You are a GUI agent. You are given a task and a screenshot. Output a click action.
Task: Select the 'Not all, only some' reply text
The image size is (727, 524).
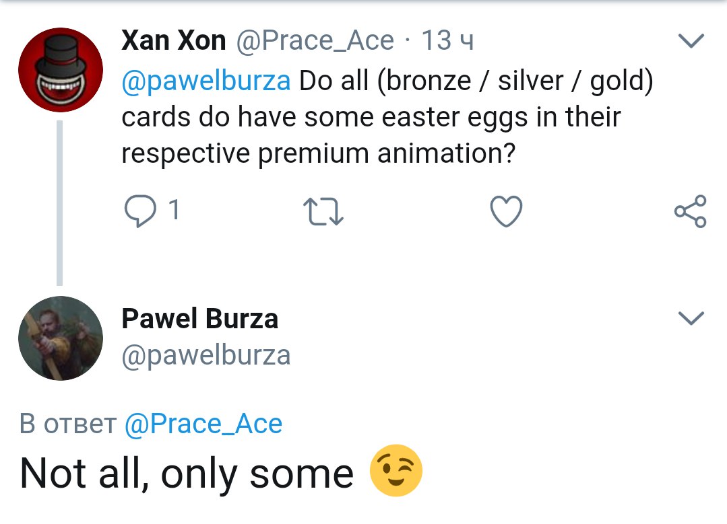pos(187,474)
